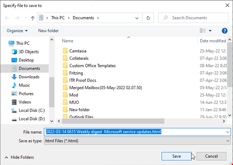Select 'Documents' in the address breadcrumb

click(x=83, y=18)
